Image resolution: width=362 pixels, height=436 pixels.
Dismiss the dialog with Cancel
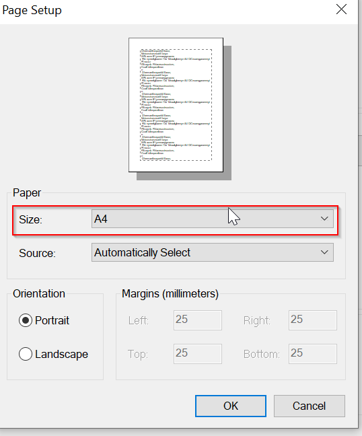click(310, 406)
